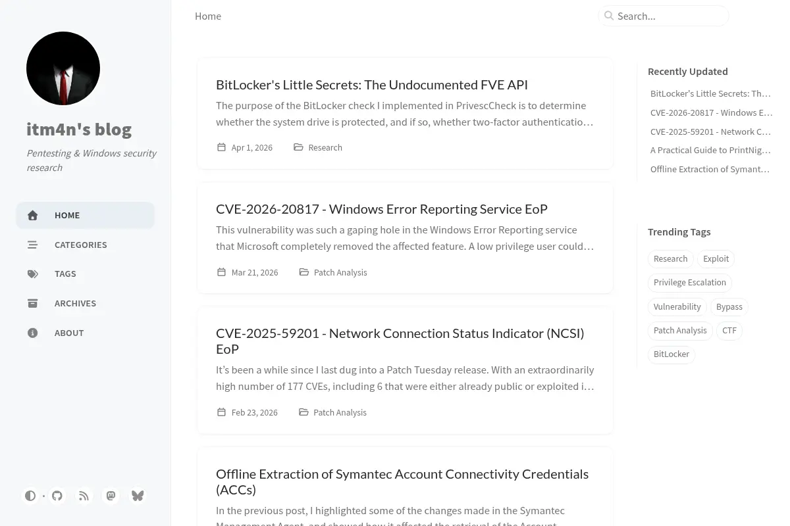Open A Practical Guide to PrintNightmare recent link
The image size is (790, 526).
pos(710,150)
